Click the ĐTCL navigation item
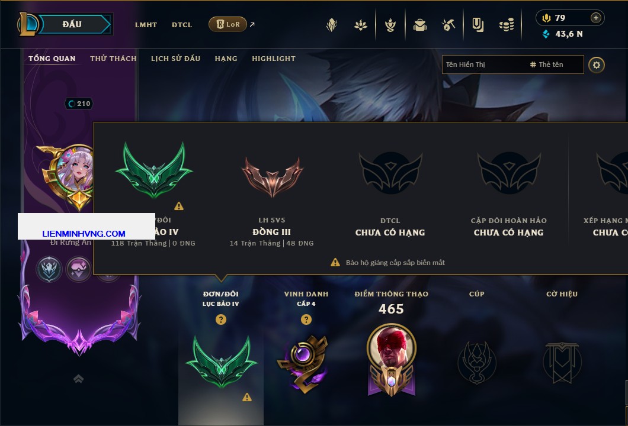This screenshot has height=426, width=628. [x=182, y=25]
